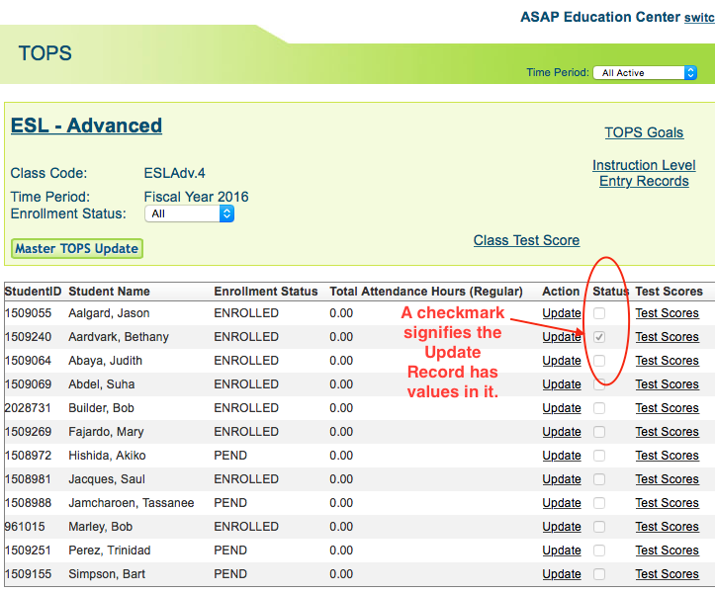Open the ESL - Advanced class link
Image resolution: width=715 pixels, height=593 pixels.
tap(86, 126)
